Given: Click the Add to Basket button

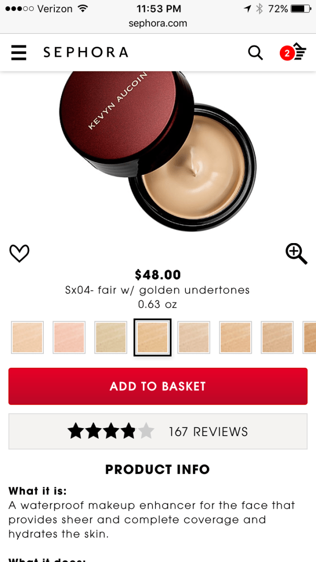Looking at the screenshot, I should [158, 387].
